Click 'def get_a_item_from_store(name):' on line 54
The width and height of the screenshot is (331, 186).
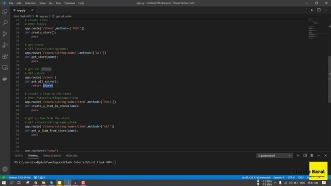tap(51, 131)
